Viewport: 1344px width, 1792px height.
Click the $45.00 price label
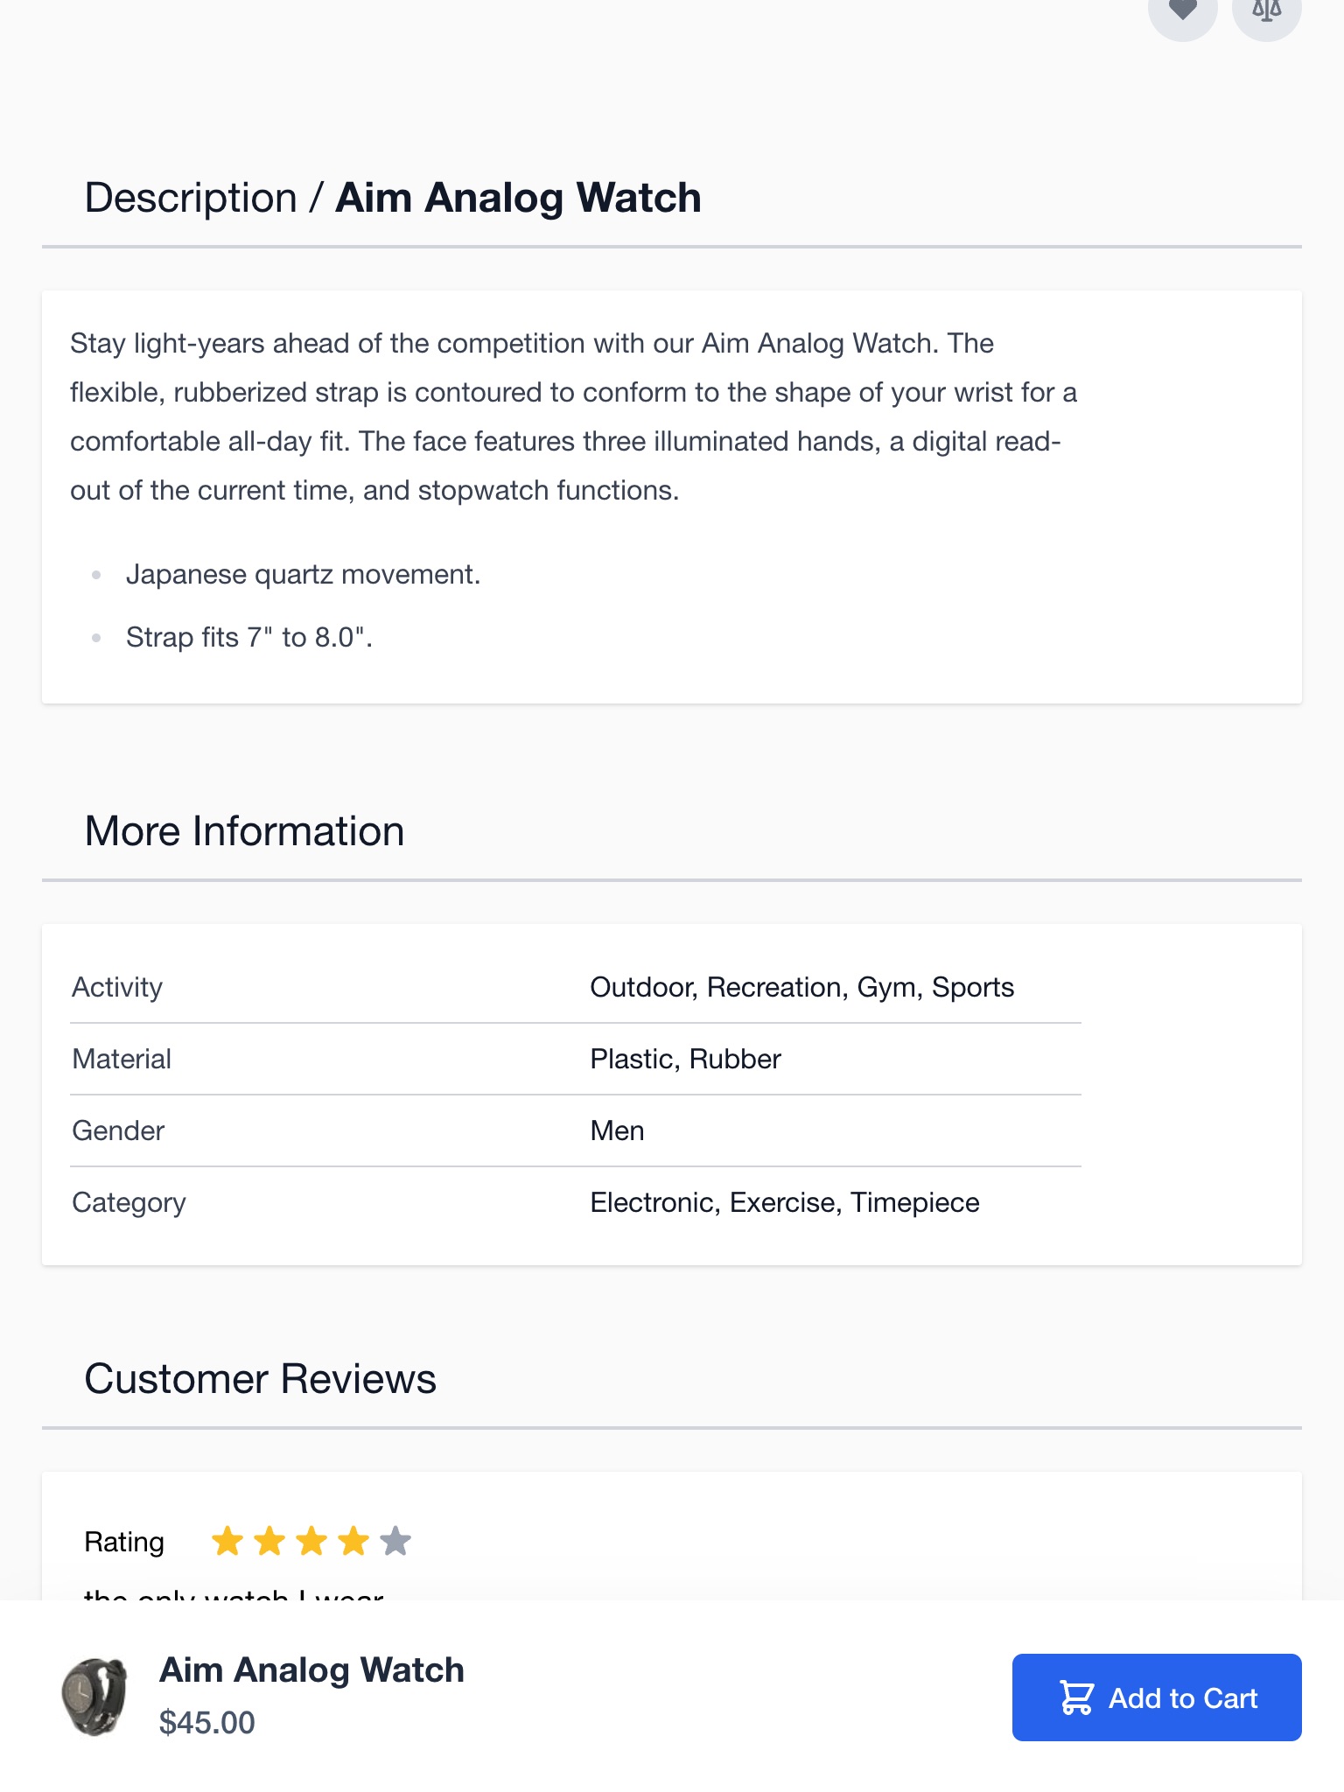coord(207,1723)
